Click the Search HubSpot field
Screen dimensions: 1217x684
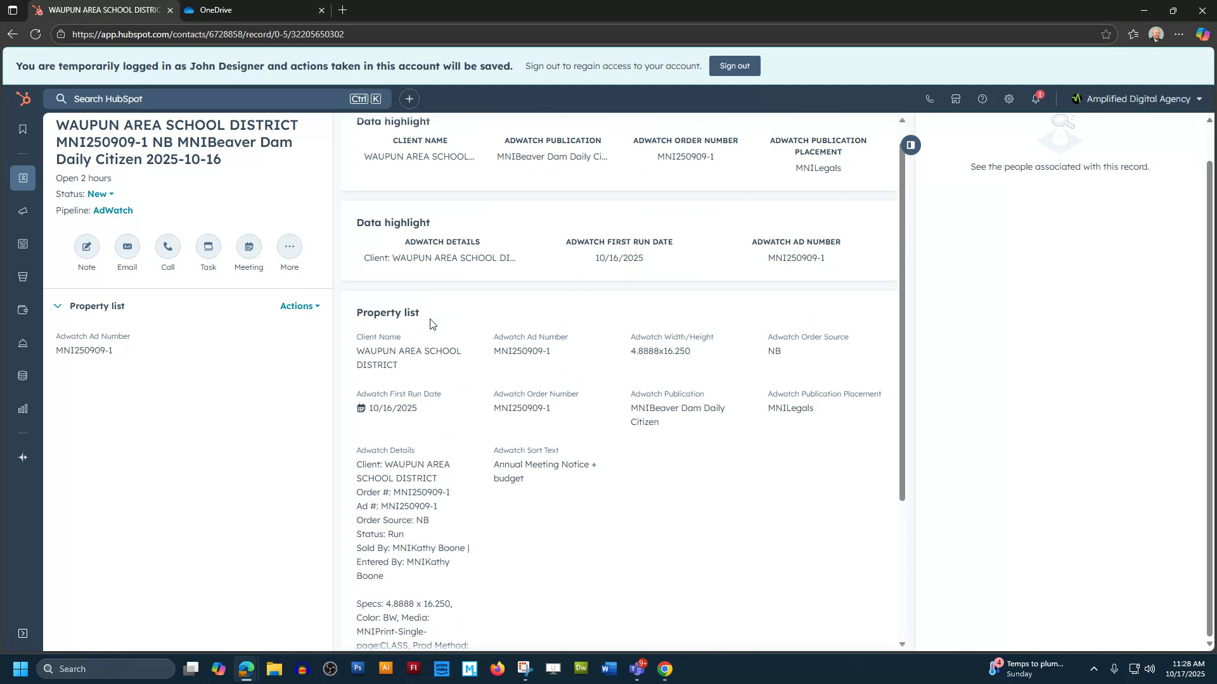point(190,99)
